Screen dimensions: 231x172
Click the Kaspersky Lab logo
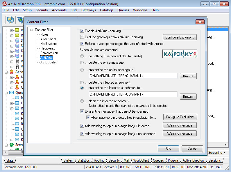[180, 54]
